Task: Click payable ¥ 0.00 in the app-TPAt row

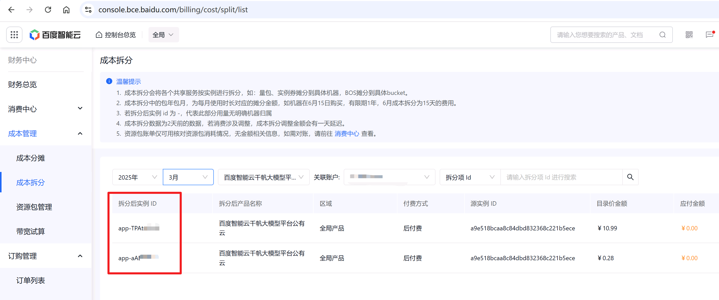Action: click(x=689, y=228)
